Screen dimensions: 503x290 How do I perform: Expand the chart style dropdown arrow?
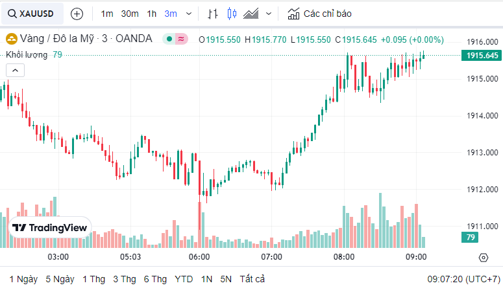[269, 14]
